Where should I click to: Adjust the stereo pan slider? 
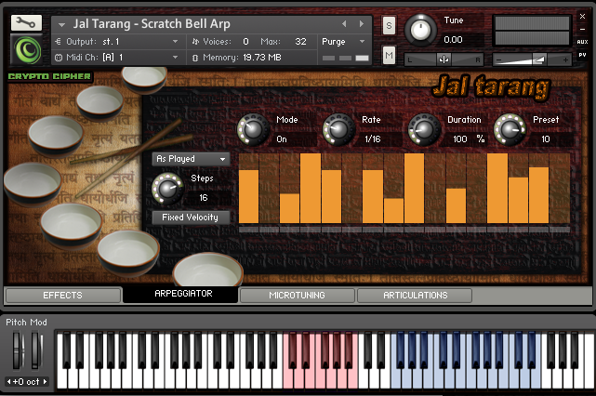[x=444, y=59]
